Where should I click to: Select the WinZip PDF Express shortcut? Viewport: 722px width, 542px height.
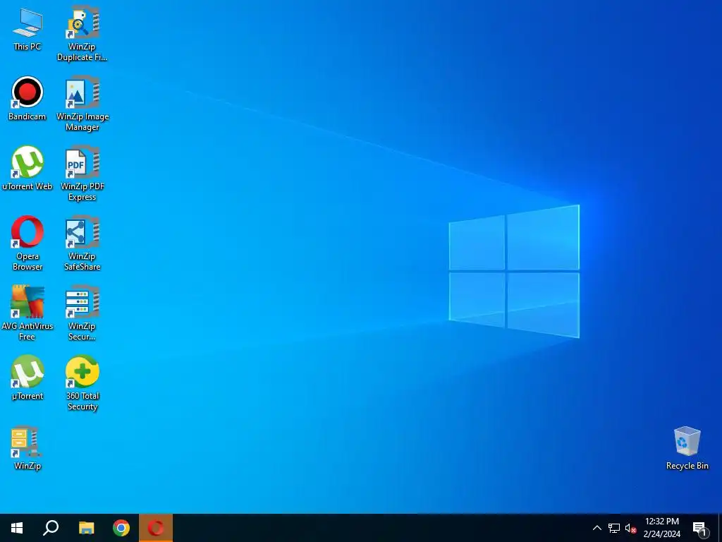pyautogui.click(x=82, y=174)
